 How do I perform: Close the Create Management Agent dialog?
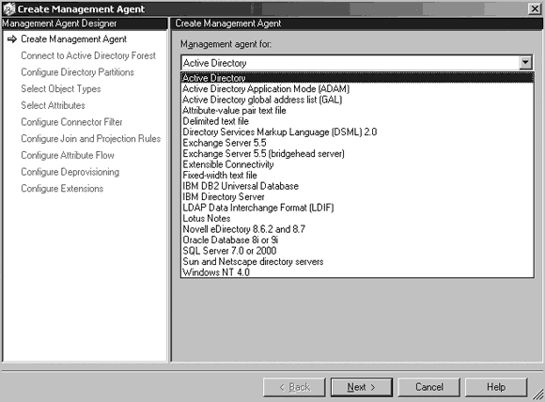(x=535, y=8)
